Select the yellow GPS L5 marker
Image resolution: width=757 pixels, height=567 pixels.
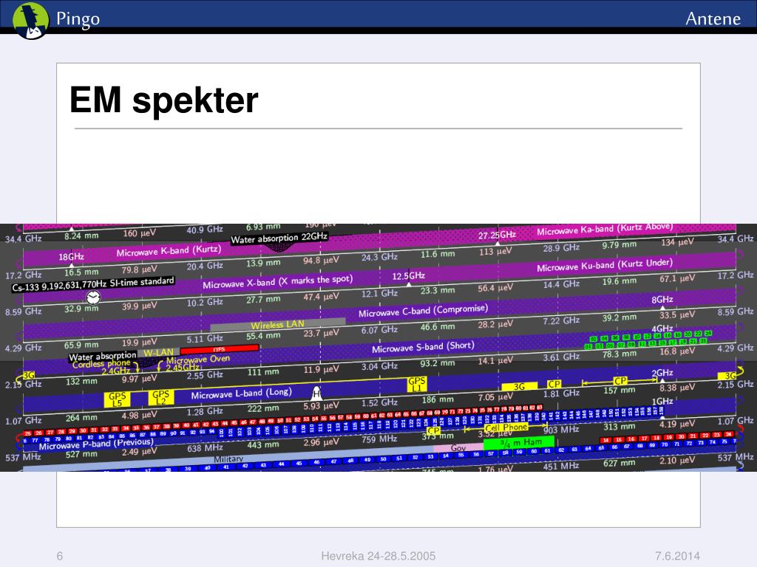[118, 399]
